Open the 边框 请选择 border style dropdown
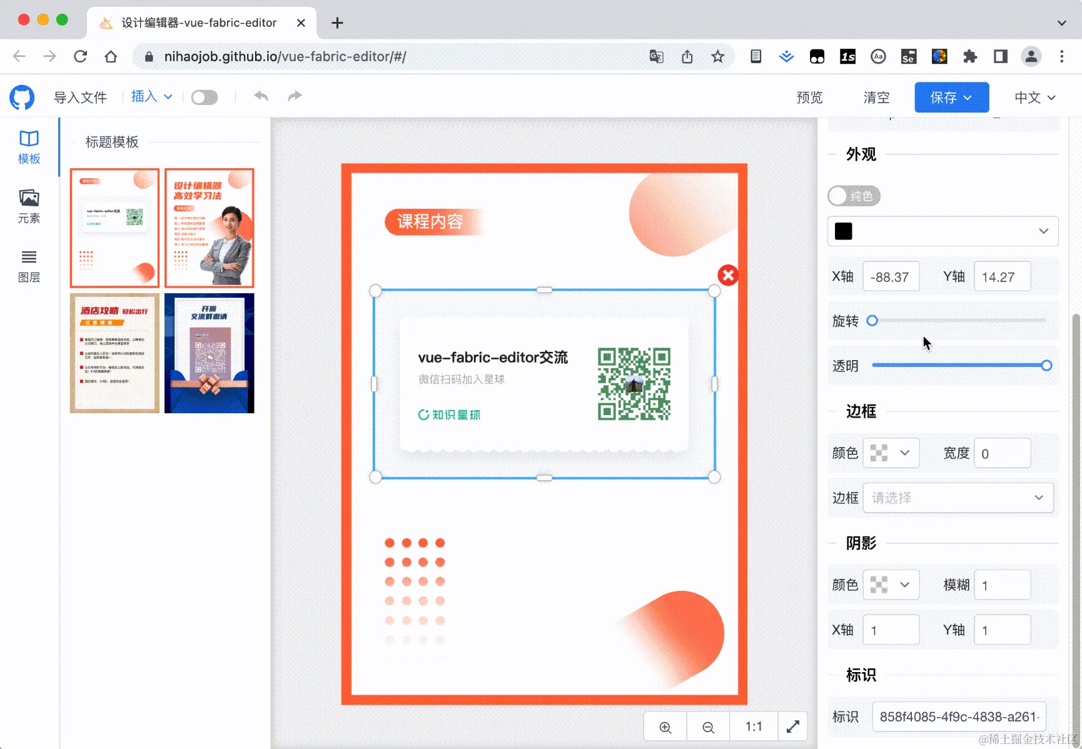 coord(958,498)
